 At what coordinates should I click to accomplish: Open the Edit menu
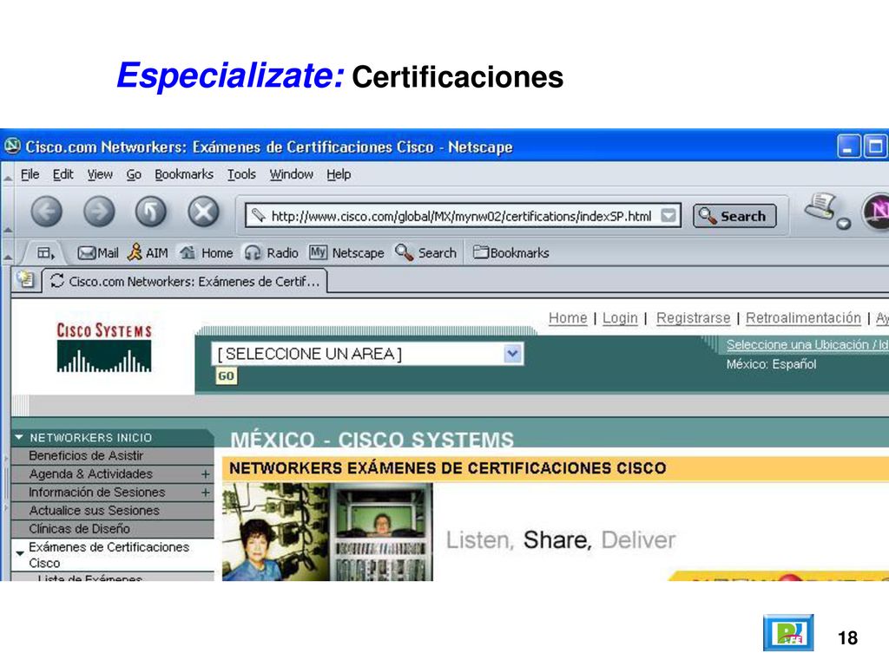63,174
